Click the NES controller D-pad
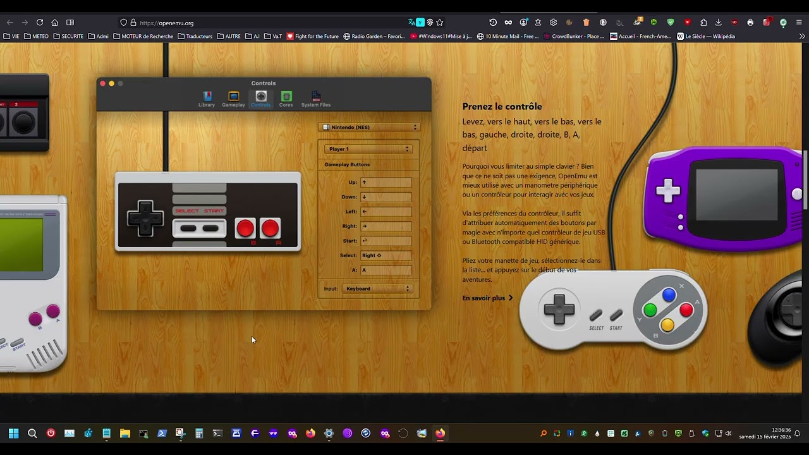The width and height of the screenshot is (809, 455). pyautogui.click(x=145, y=219)
